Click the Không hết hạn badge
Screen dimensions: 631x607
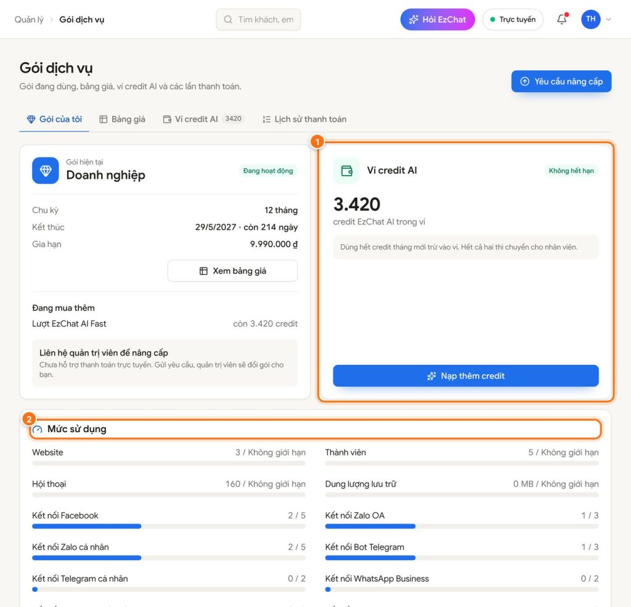(x=571, y=171)
